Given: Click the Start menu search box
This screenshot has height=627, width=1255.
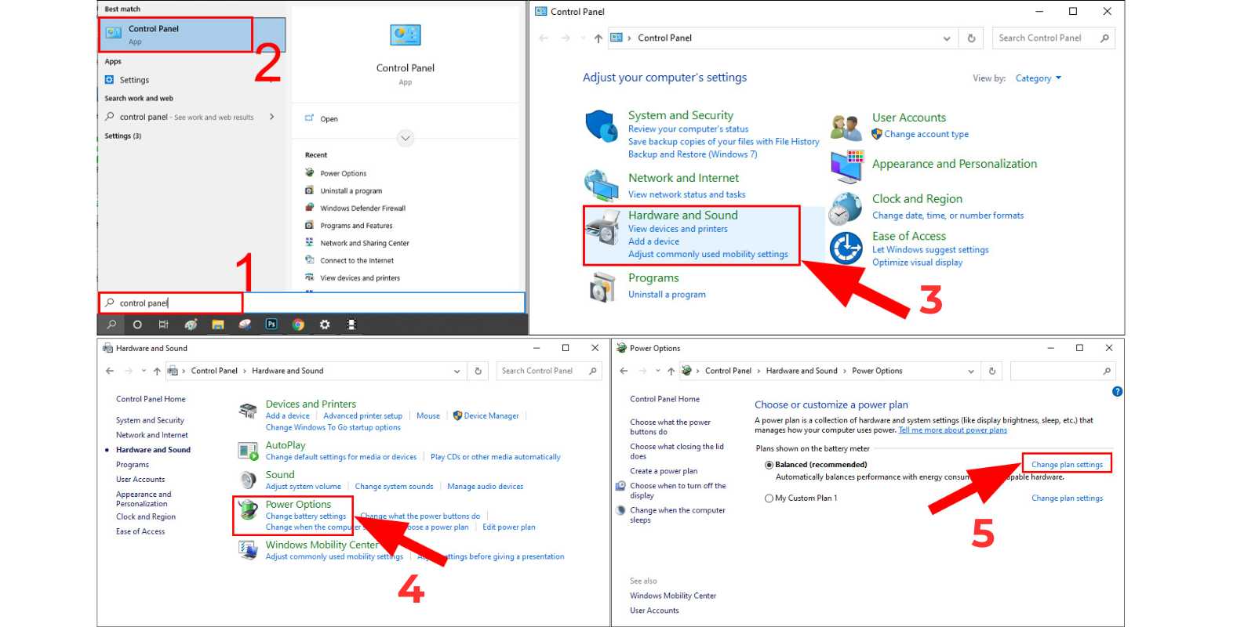Looking at the screenshot, I should [x=311, y=303].
